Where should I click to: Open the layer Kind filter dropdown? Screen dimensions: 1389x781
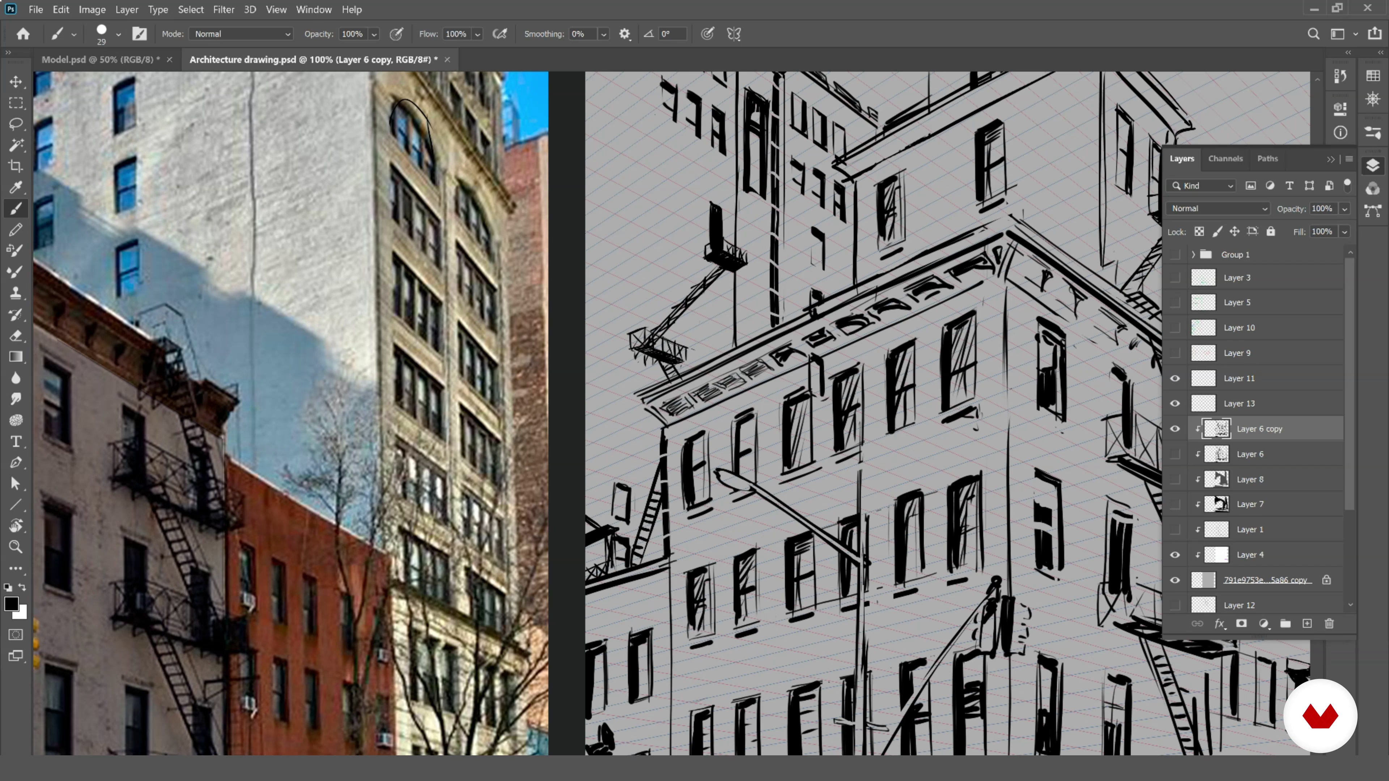[x=1201, y=186]
